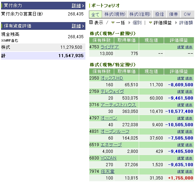Click 現売 in オックスHD row
This screenshot has width=195, height=183.
tap(189, 79)
